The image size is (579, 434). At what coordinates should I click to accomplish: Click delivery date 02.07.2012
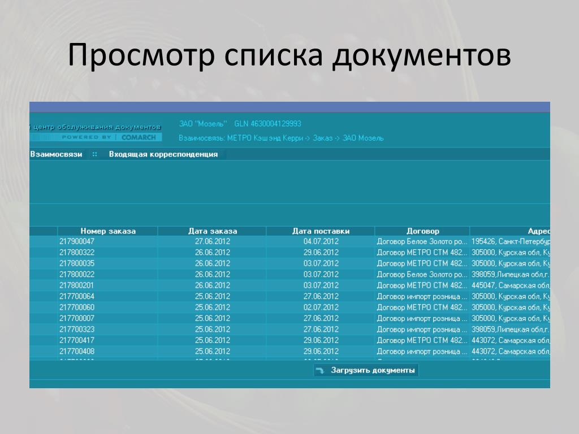click(x=321, y=307)
